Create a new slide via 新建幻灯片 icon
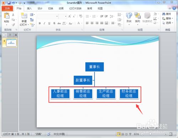This screenshot has width=178, height=138. [24, 16]
